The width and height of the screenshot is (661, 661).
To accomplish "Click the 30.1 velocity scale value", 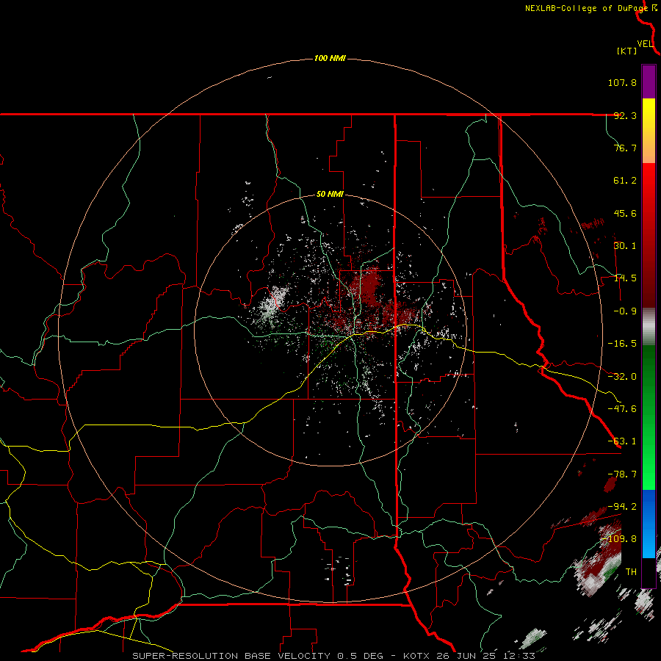I will point(625,246).
